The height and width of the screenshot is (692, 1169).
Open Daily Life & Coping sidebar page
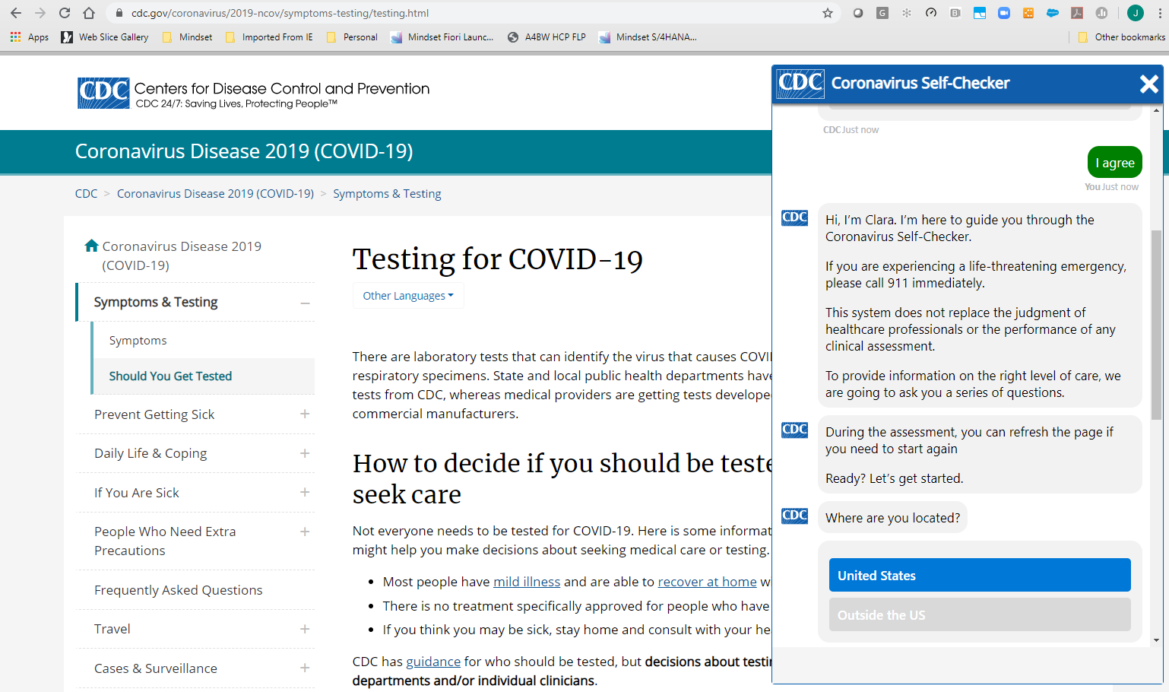pyautogui.click(x=150, y=453)
